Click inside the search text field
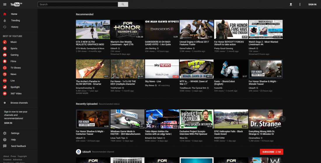321x163 pixels. [x=78, y=4]
